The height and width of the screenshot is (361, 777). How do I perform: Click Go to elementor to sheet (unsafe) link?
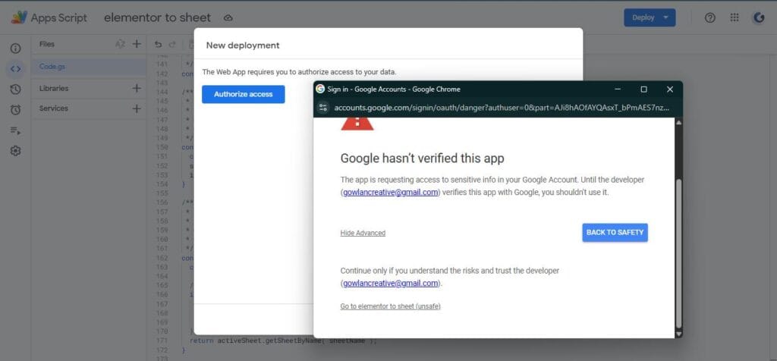[x=390, y=306]
